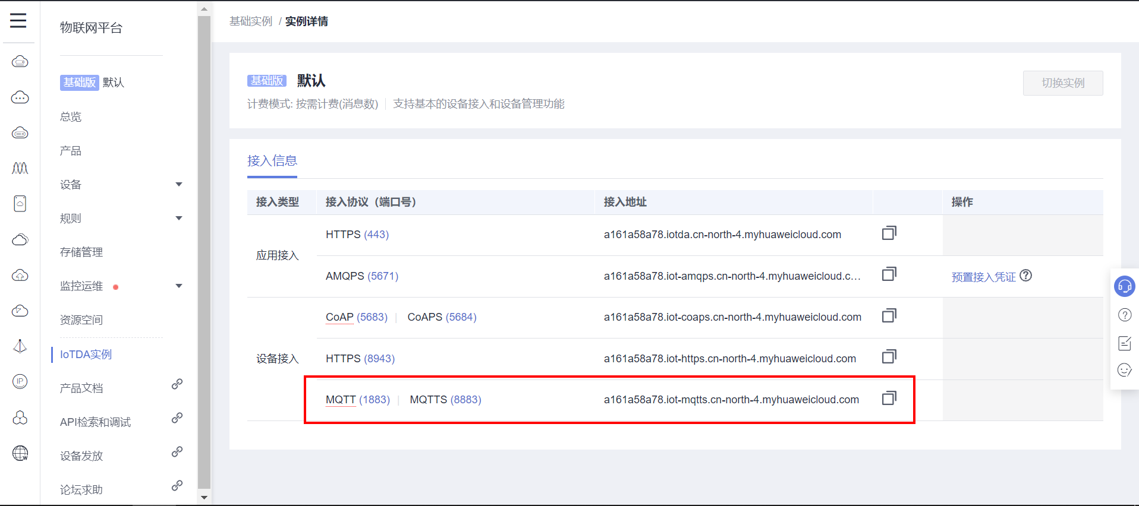This screenshot has height=506, width=1139.
Task: Click the 切换实例 button
Action: click(1063, 83)
